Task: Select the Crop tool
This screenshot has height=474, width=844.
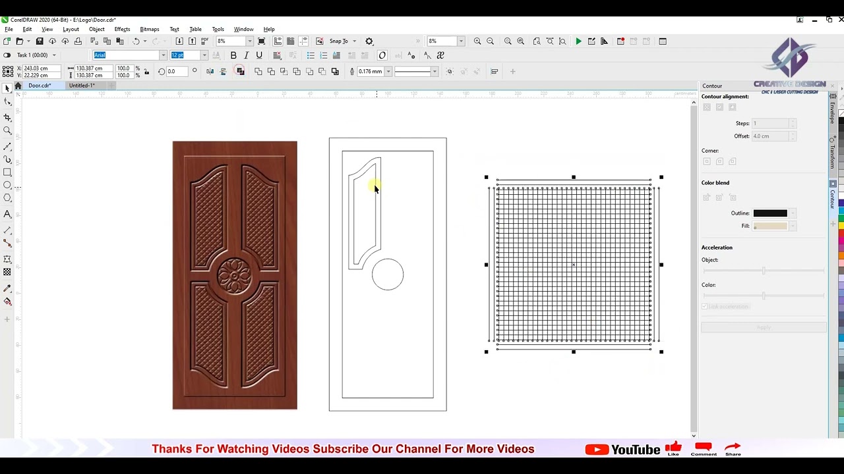Action: (7, 117)
